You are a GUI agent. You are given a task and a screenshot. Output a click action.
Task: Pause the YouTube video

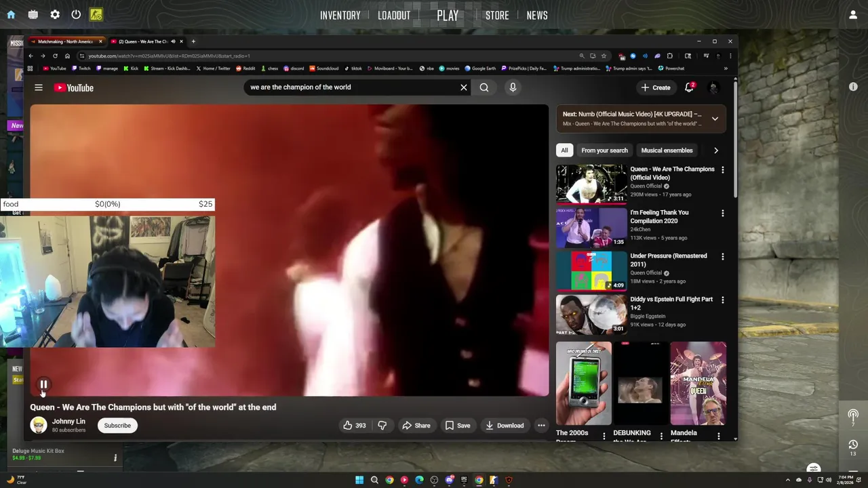click(x=43, y=385)
